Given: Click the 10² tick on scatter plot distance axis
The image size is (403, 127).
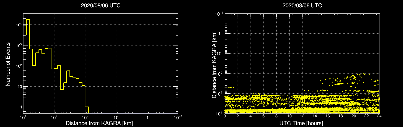Looking at the screenshot, I should click(x=219, y=73).
